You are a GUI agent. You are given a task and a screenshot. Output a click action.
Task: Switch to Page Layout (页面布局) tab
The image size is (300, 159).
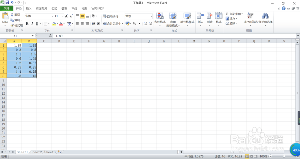click(x=41, y=8)
